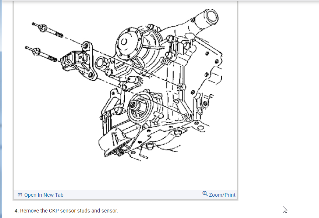Image resolution: width=319 pixels, height=218 pixels.
Task: Click the Open In New Tab link
Action: coord(41,195)
